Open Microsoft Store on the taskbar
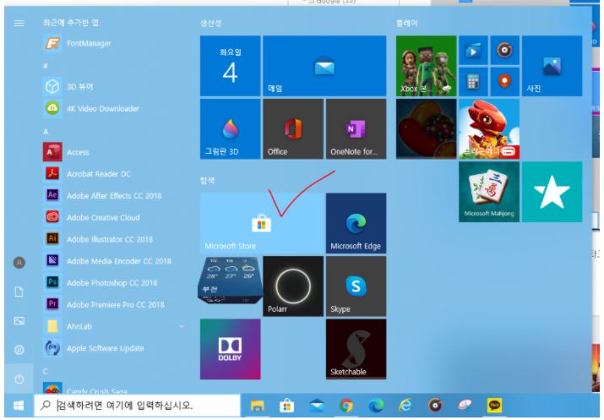The height and width of the screenshot is (420, 604). [286, 406]
